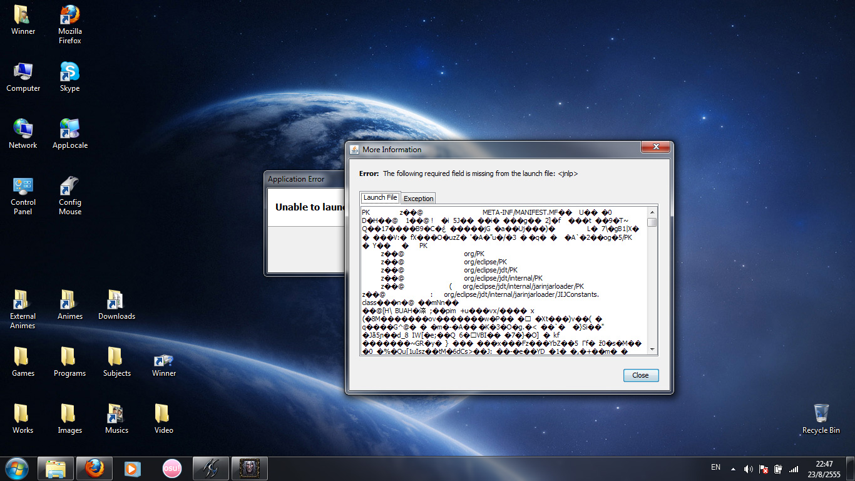Switch to Firefox in the taskbar
Image resolution: width=855 pixels, height=481 pixels.
(x=95, y=468)
